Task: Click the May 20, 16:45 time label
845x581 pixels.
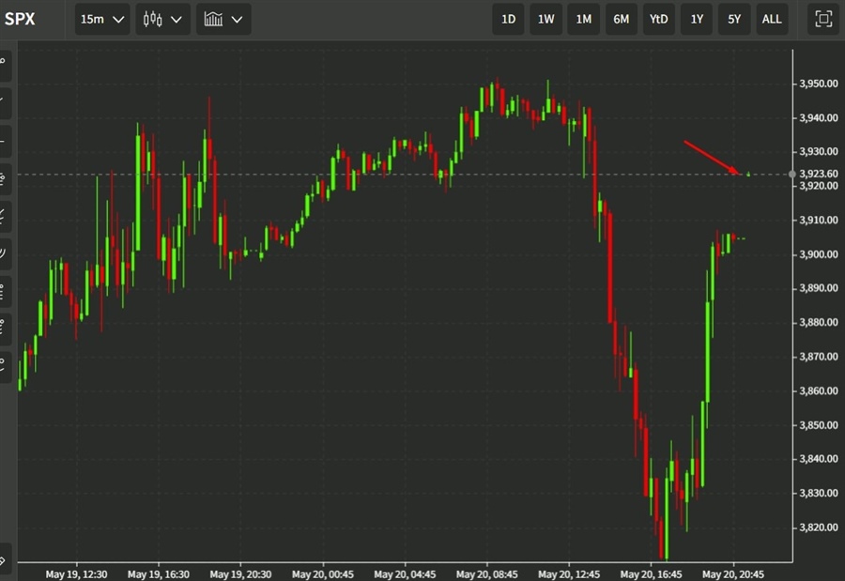Action: click(x=651, y=574)
